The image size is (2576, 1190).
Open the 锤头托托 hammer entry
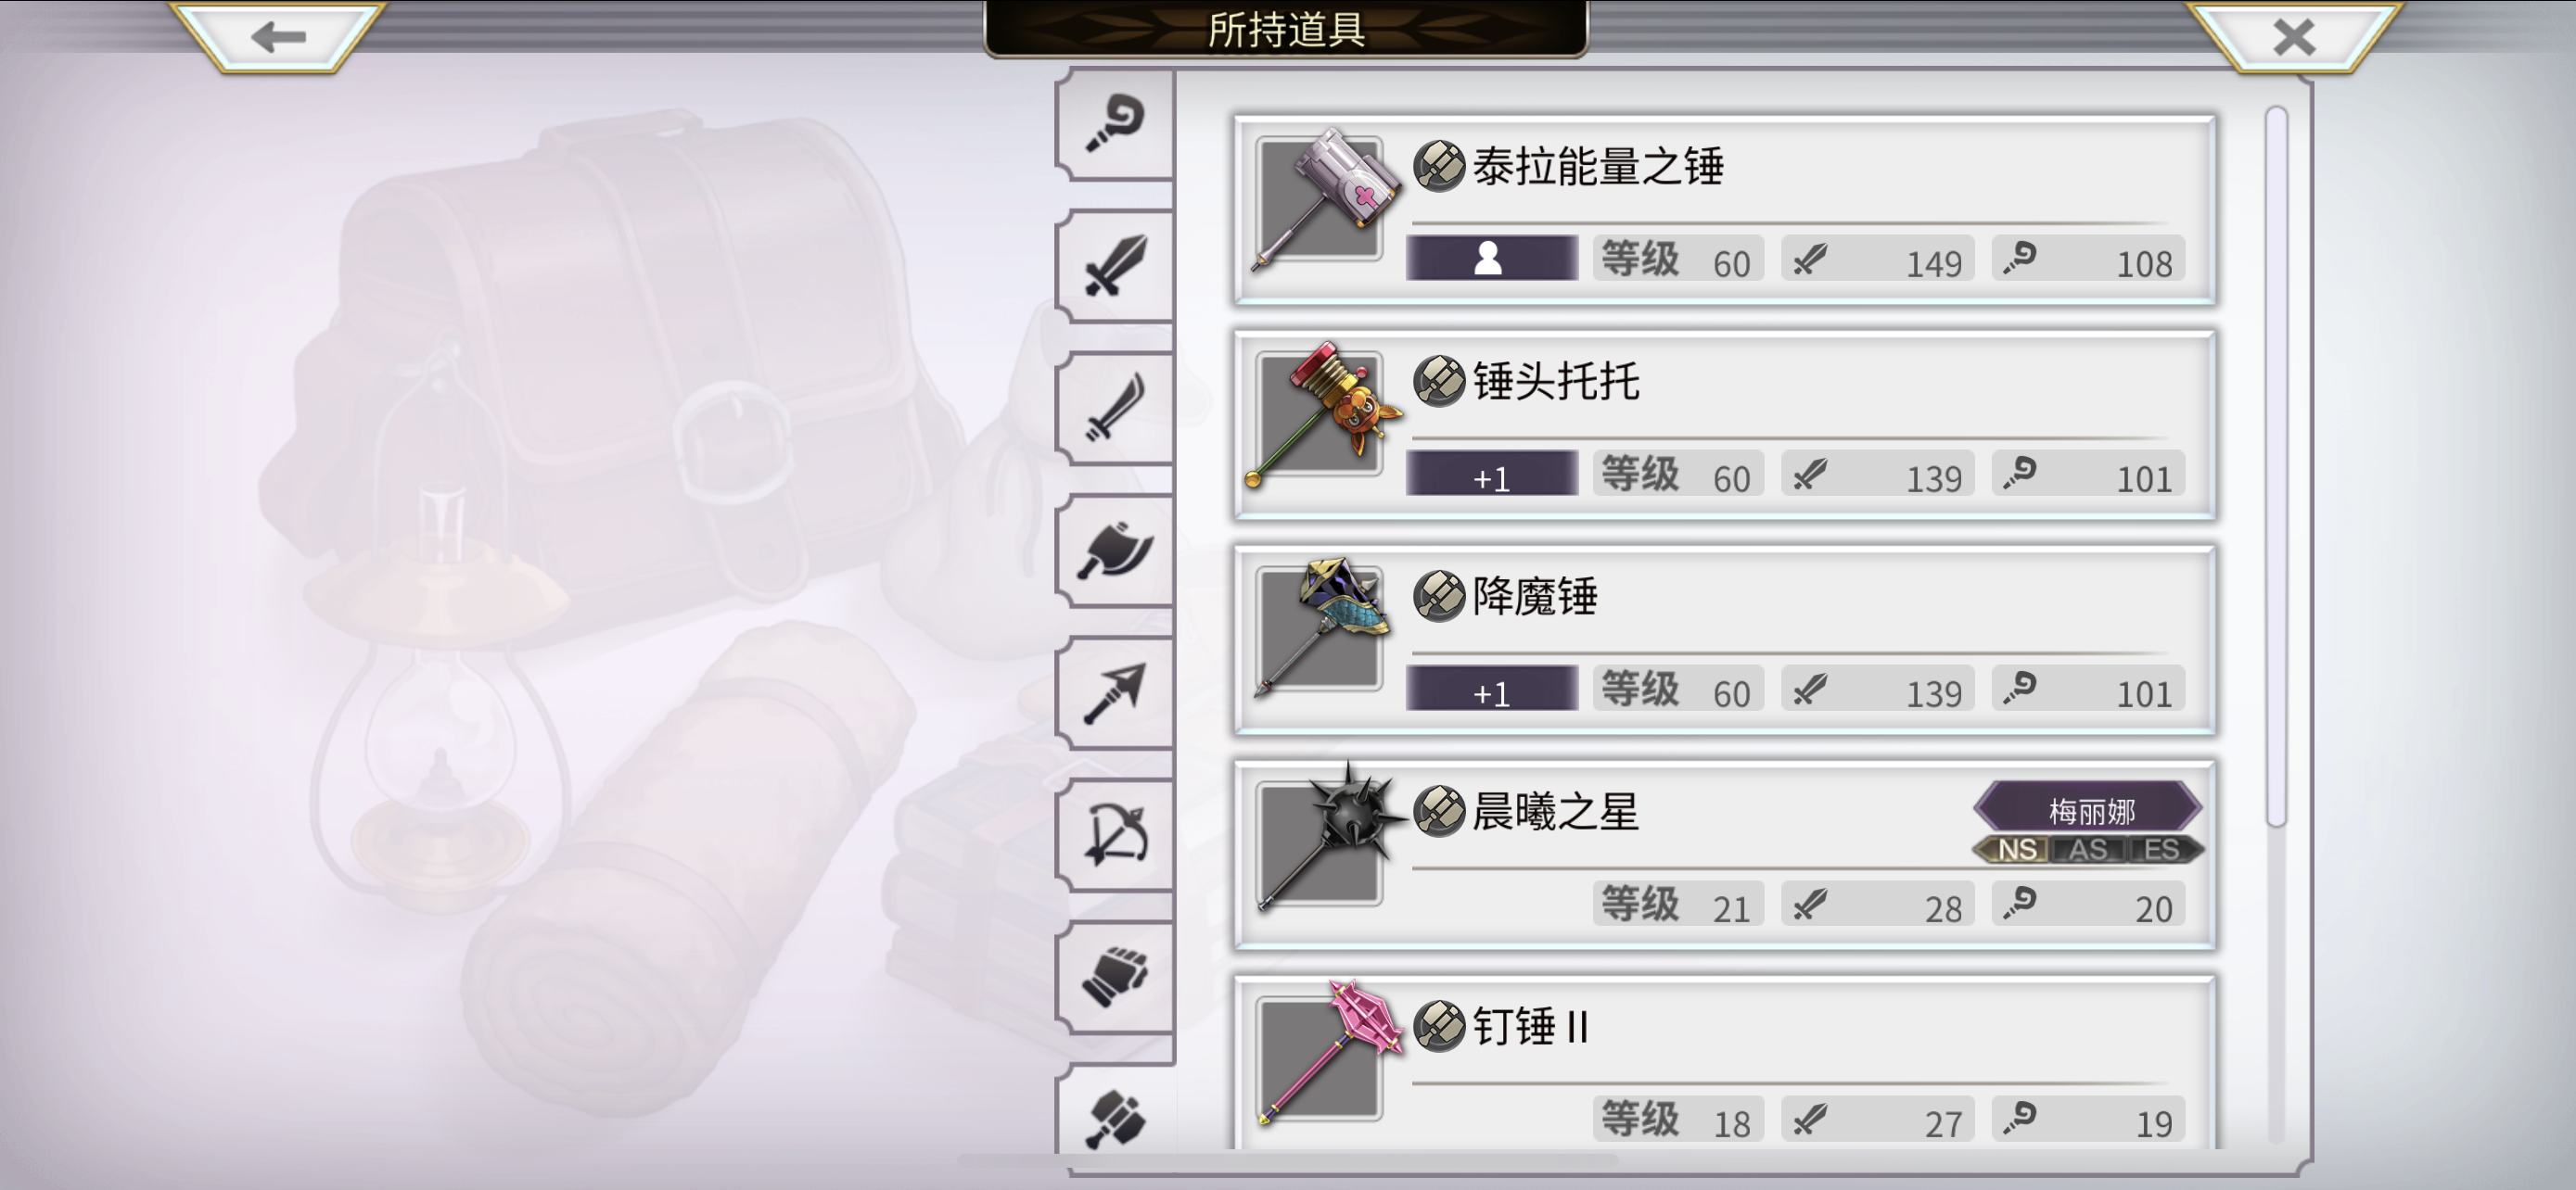1725,424
